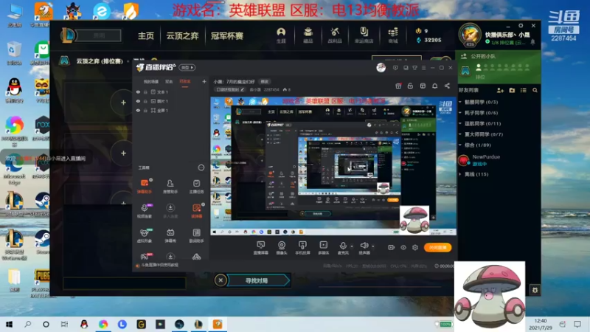This screenshot has width=590, height=332.
Task: Open the 弹幕秀 tool in toolbox
Action: click(x=170, y=235)
